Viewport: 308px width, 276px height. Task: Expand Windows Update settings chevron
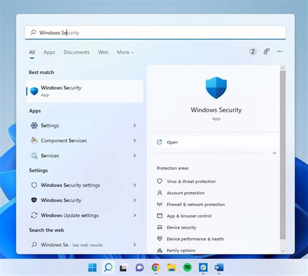[135, 215]
